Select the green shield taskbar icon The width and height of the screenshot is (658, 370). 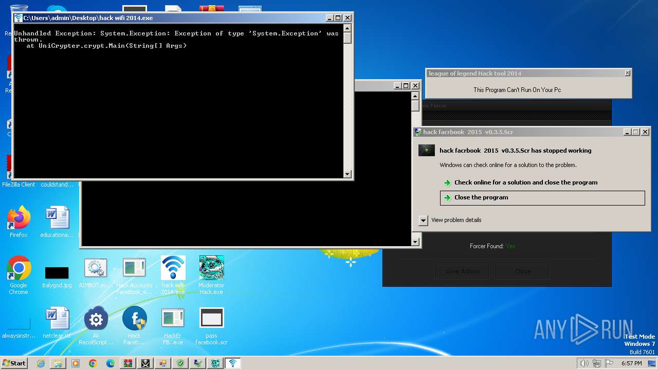pos(180,363)
